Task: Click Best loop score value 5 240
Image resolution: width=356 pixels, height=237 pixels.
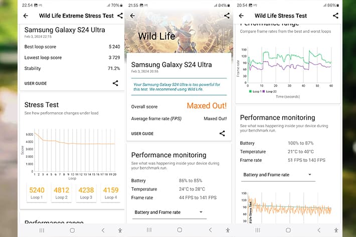Action: [x=114, y=47]
